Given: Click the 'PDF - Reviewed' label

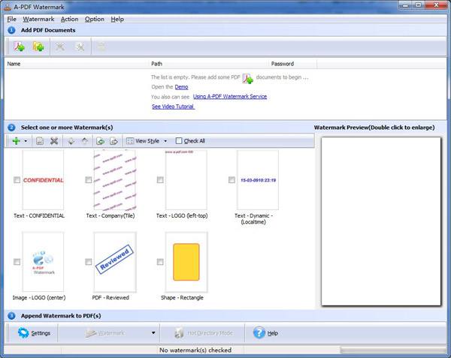Looking at the screenshot, I should [x=110, y=298].
